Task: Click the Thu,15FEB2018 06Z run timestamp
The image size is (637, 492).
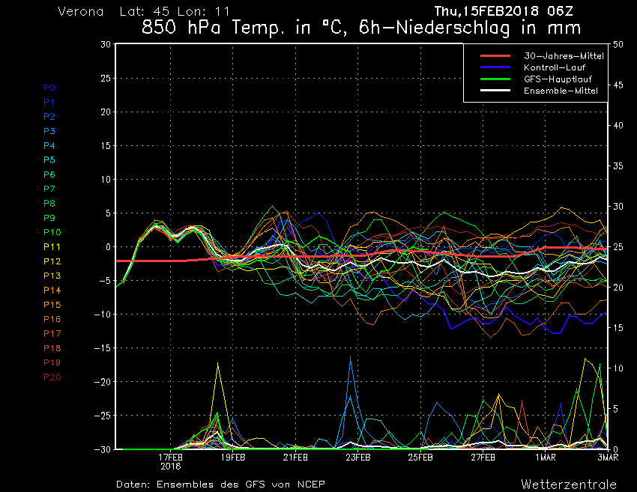Action: [504, 11]
